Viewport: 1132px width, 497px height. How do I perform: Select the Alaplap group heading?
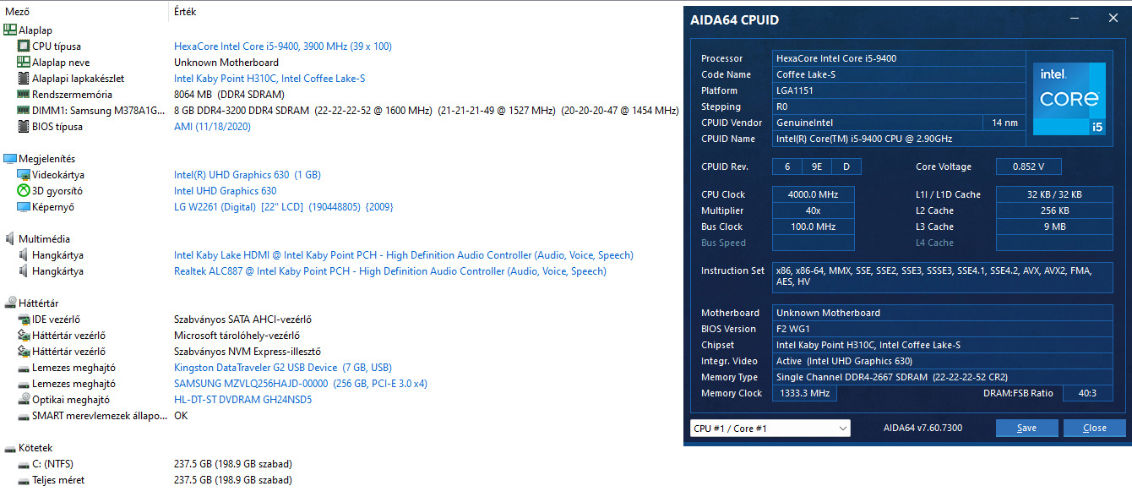35,30
